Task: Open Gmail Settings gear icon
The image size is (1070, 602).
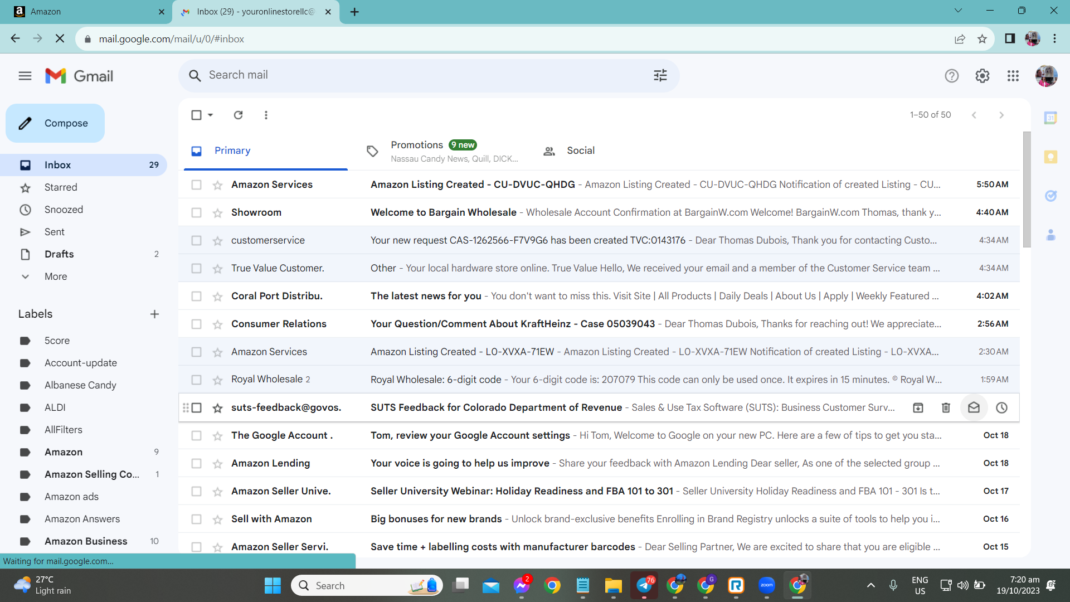Action: click(x=983, y=76)
